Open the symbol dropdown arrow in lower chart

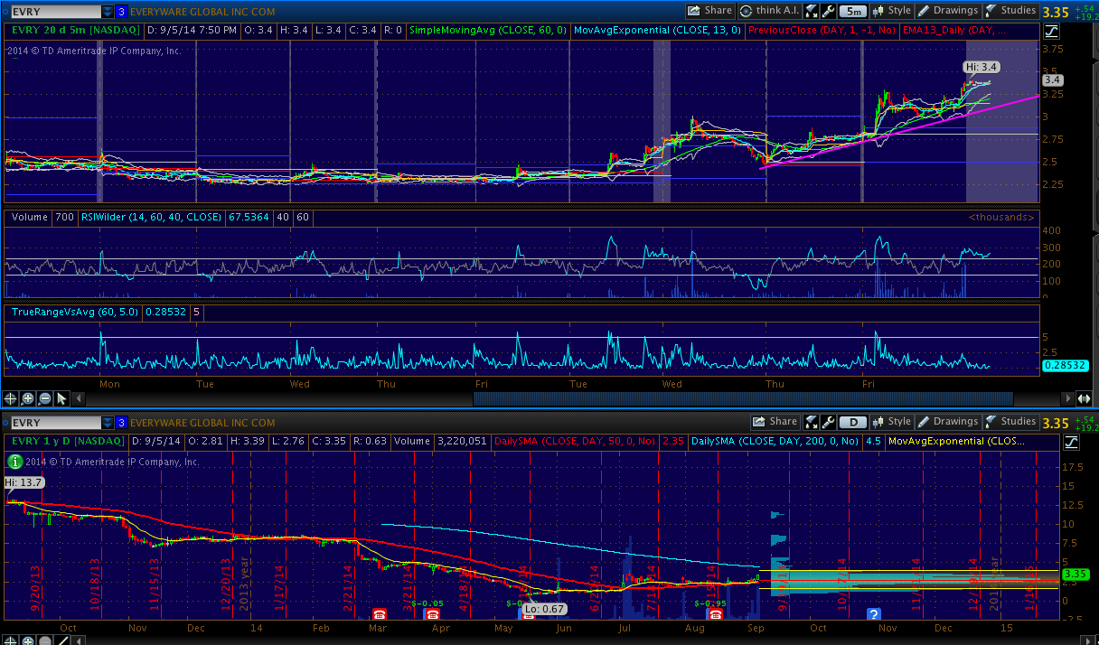click(x=108, y=423)
